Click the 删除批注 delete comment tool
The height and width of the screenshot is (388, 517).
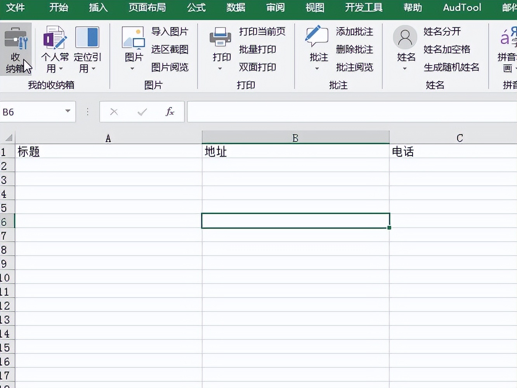354,50
